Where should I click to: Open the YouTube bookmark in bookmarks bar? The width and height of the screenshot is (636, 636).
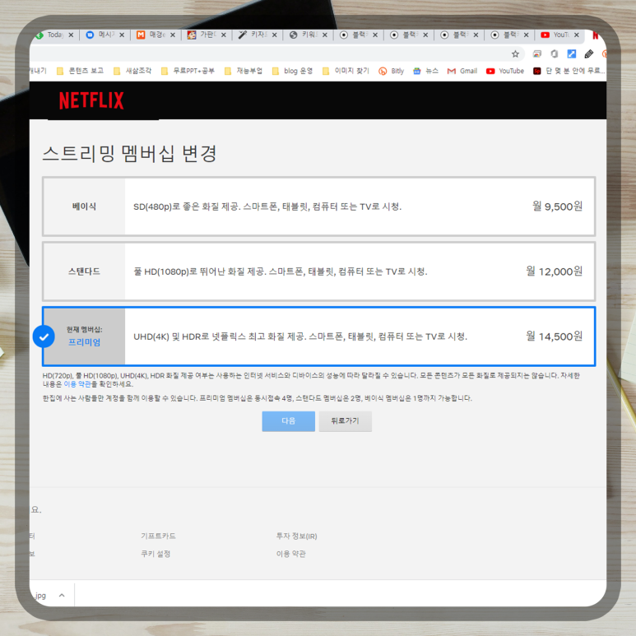505,71
